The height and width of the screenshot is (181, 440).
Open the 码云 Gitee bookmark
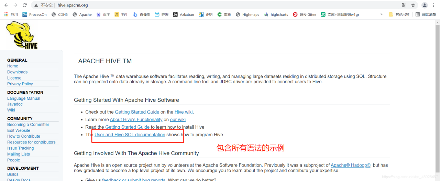(x=305, y=14)
